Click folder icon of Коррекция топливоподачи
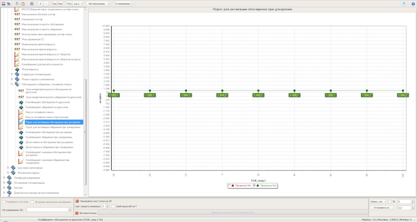This screenshot has height=222, width=417. point(17,74)
